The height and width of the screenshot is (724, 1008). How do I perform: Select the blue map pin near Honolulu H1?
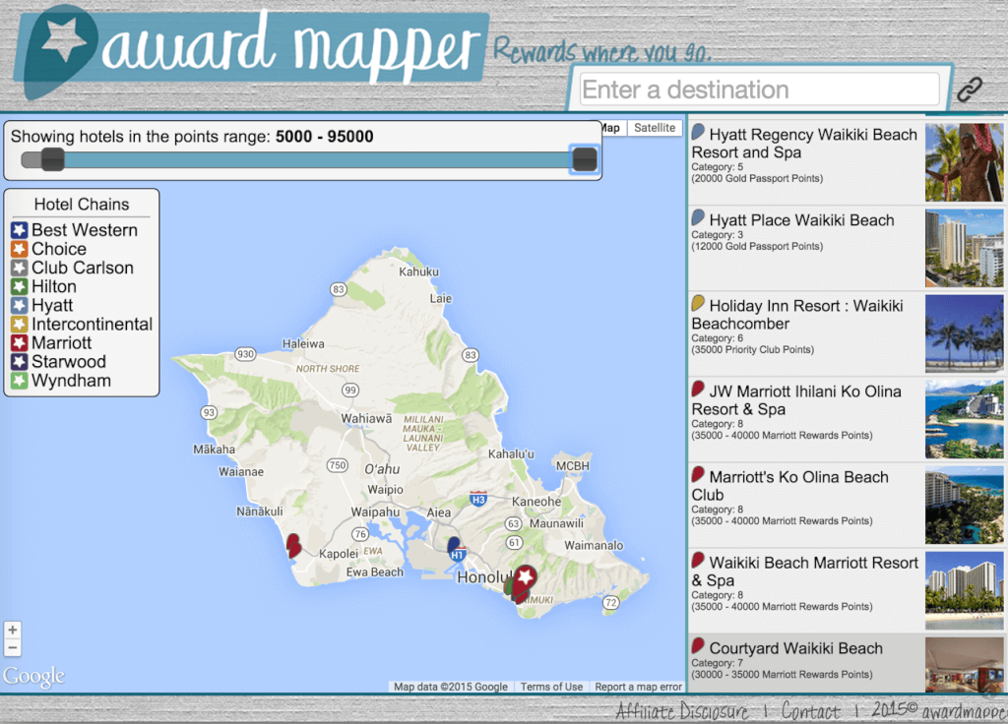click(x=454, y=547)
